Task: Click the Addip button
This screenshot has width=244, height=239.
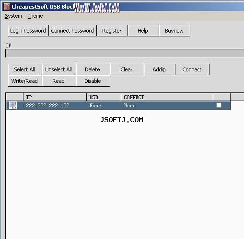Action: click(160, 69)
